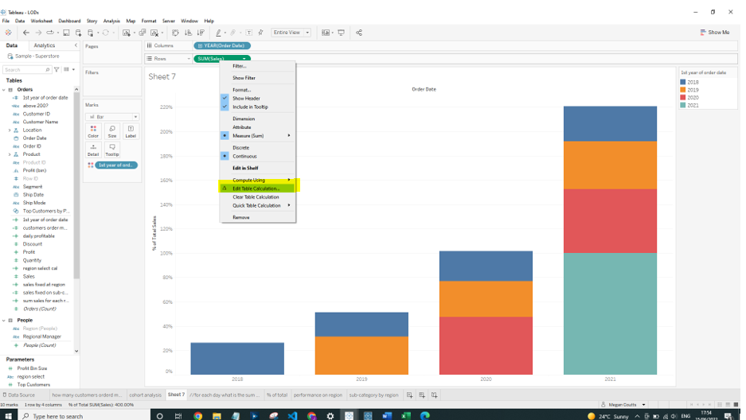Open the Bar mark type dropdown
746x420 pixels.
112,117
